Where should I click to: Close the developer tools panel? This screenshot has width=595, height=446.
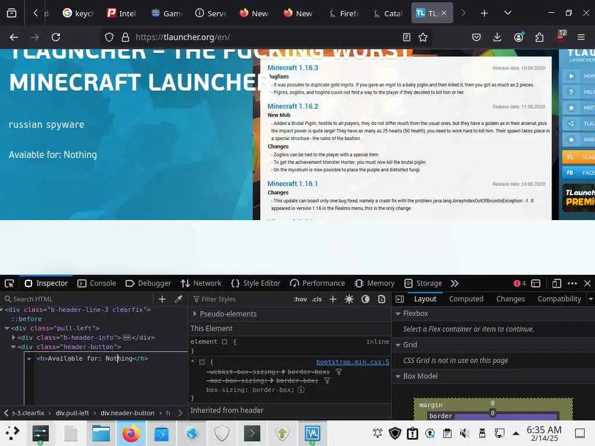[x=587, y=283]
